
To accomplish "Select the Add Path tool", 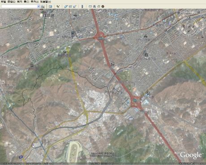I will click(70, 6).
